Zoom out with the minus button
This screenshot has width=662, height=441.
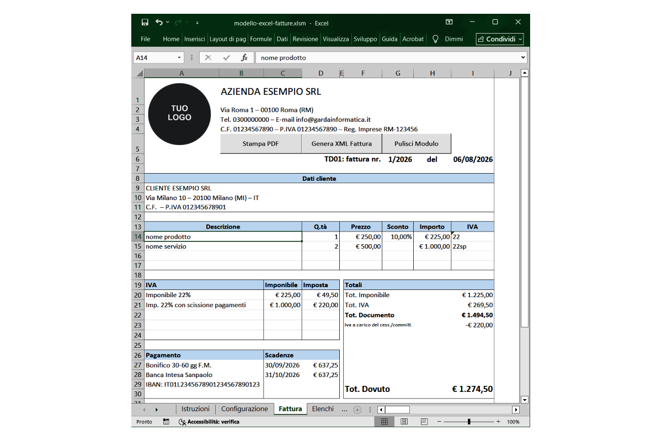click(x=439, y=422)
